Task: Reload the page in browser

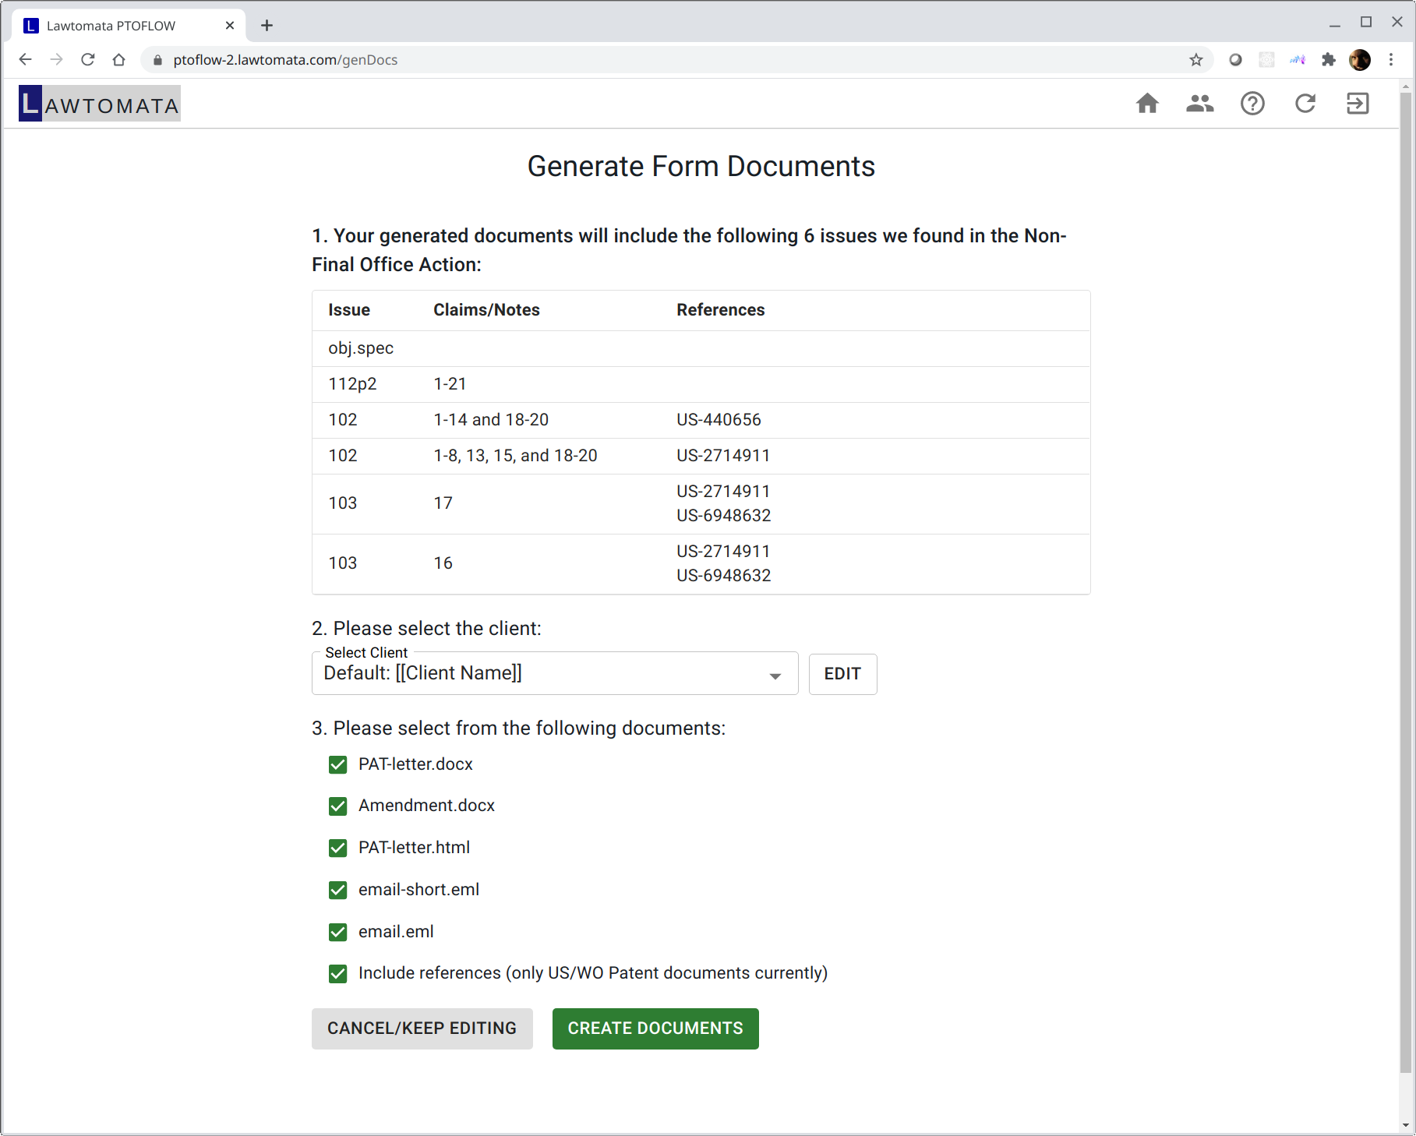Action: (x=87, y=60)
